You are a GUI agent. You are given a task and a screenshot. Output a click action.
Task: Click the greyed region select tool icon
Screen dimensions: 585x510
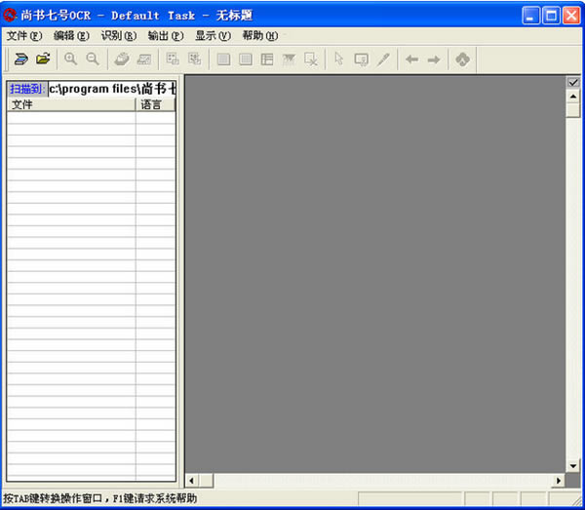(x=361, y=59)
